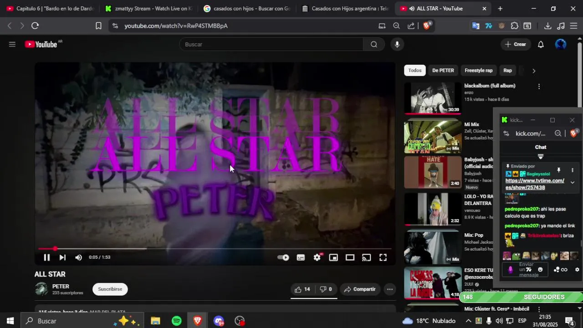Switch to the Capitulo 6 browser tab

click(50, 9)
